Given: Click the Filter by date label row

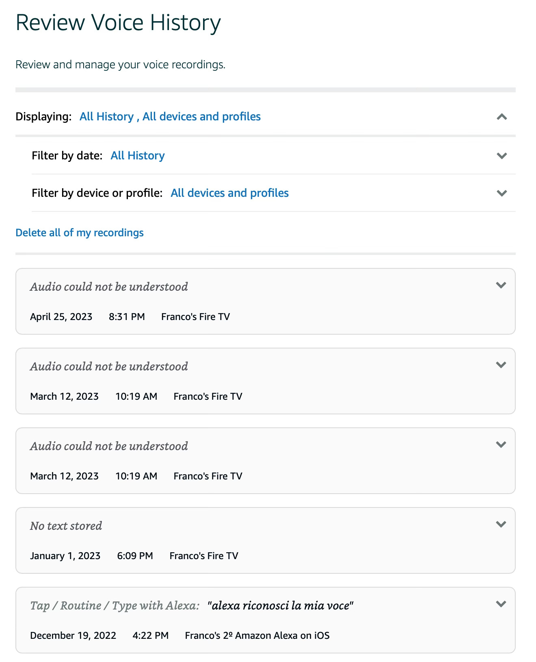Looking at the screenshot, I should [x=274, y=155].
